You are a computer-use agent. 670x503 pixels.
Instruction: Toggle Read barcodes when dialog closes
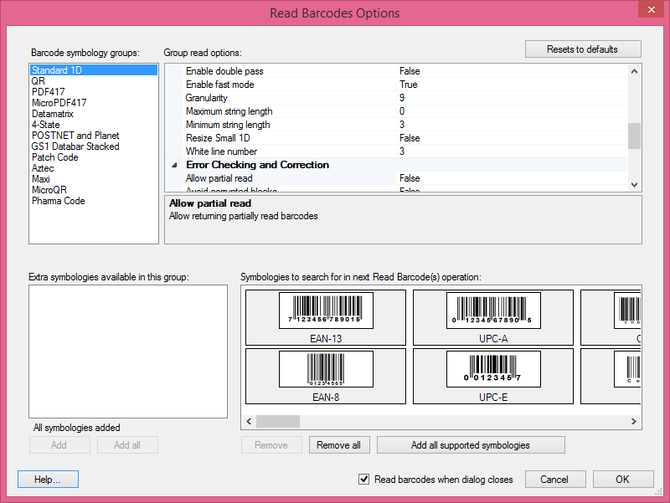click(x=364, y=479)
